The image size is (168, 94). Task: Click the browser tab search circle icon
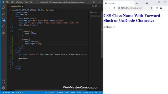147,3
